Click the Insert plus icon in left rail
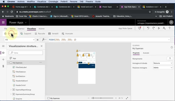175x101 pixels. coord(3,59)
